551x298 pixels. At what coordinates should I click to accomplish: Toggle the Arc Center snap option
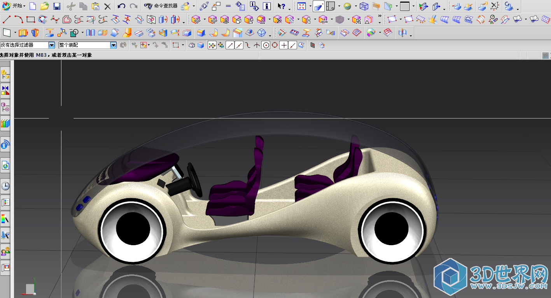pyautogui.click(x=266, y=45)
